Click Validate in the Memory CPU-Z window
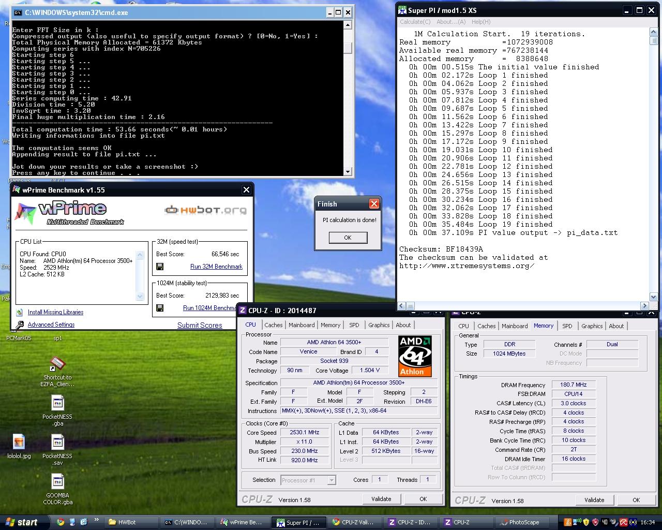Screen dimensions: 662x530 pyautogui.click(x=594, y=500)
